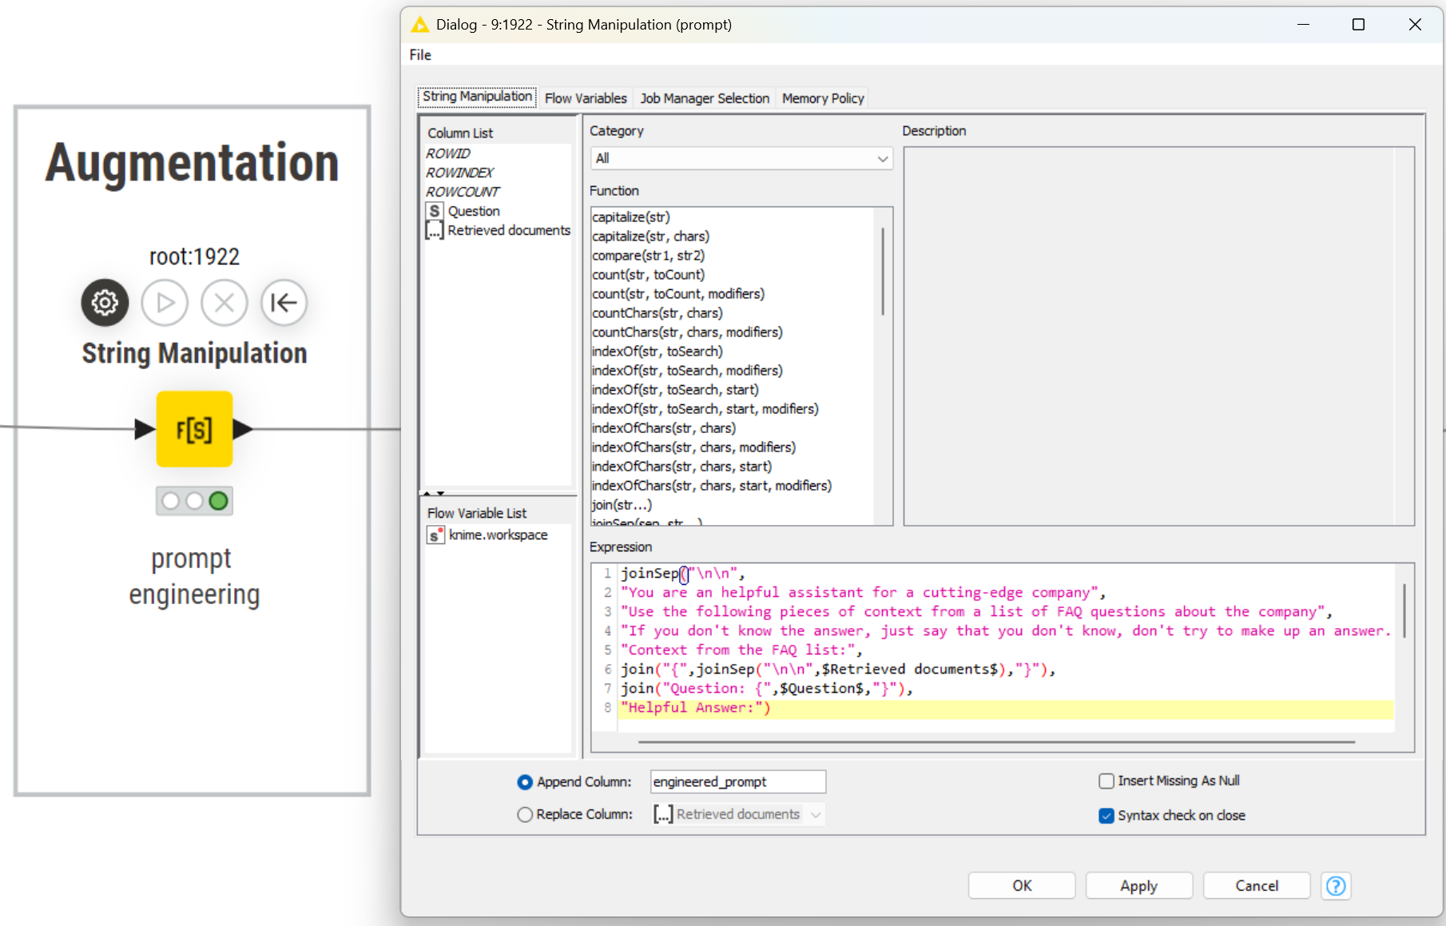Switch to the Flow Variables tab
The image size is (1446, 926).
coord(586,98)
